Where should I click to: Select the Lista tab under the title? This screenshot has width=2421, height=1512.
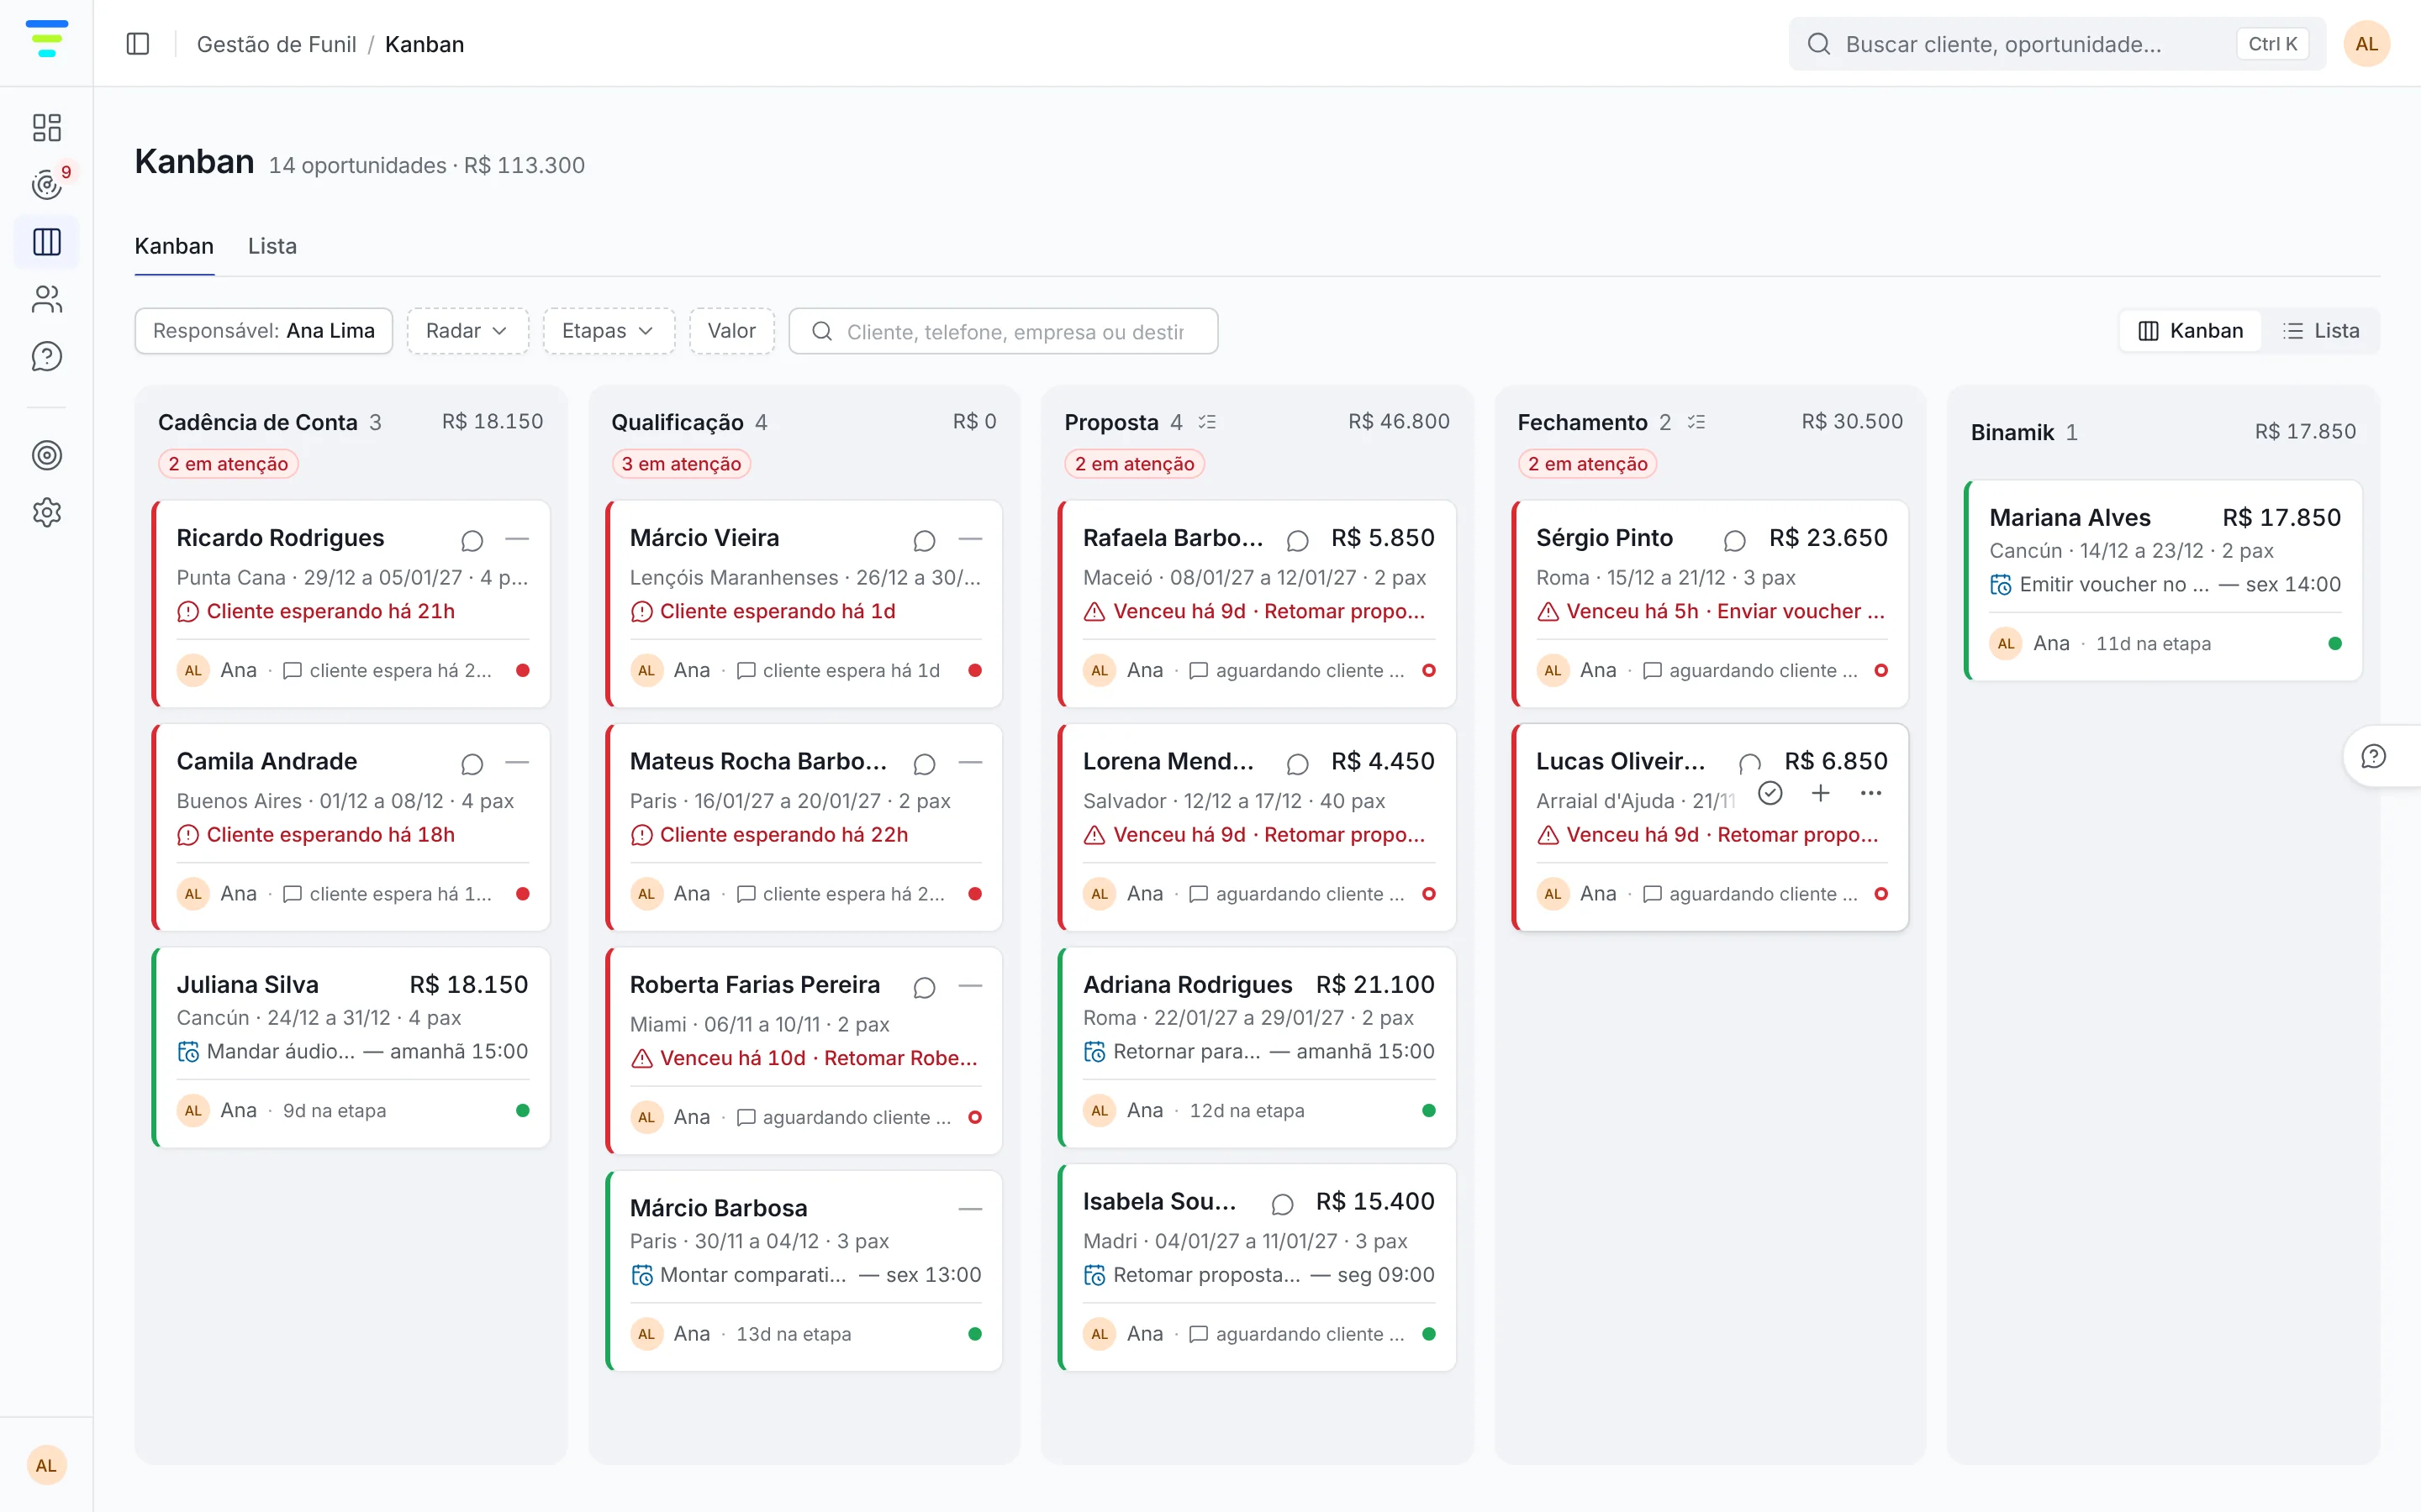272,246
